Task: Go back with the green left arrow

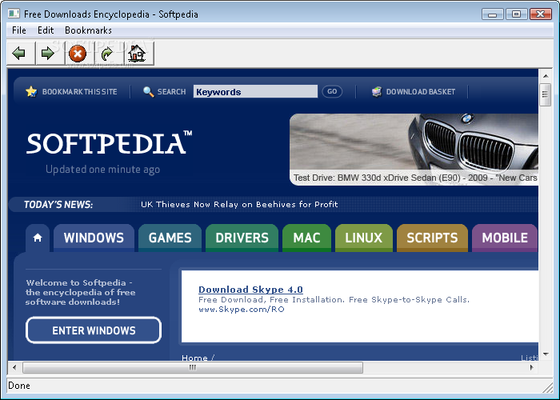Action: [21, 54]
